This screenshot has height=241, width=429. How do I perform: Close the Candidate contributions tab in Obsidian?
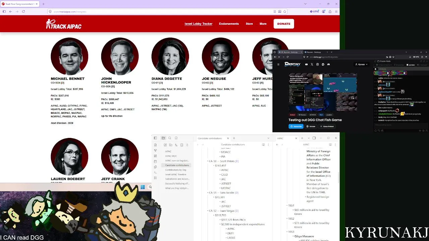[x=228, y=138]
